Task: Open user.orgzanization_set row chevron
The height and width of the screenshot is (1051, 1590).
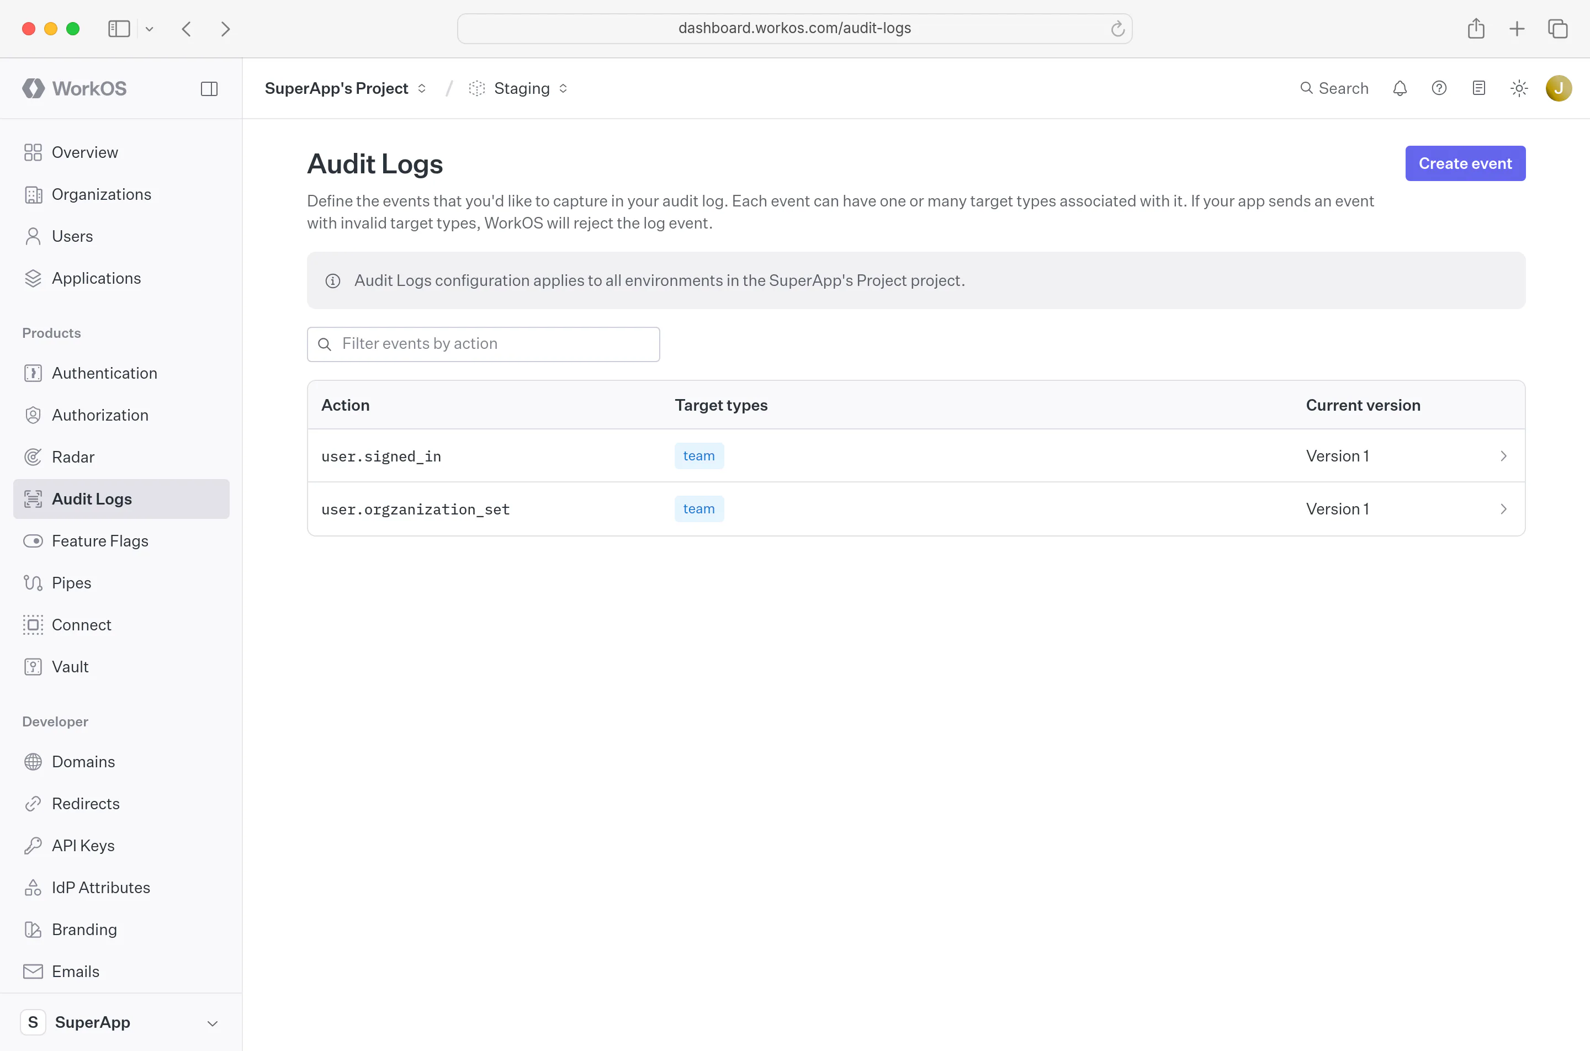Action: click(1503, 509)
